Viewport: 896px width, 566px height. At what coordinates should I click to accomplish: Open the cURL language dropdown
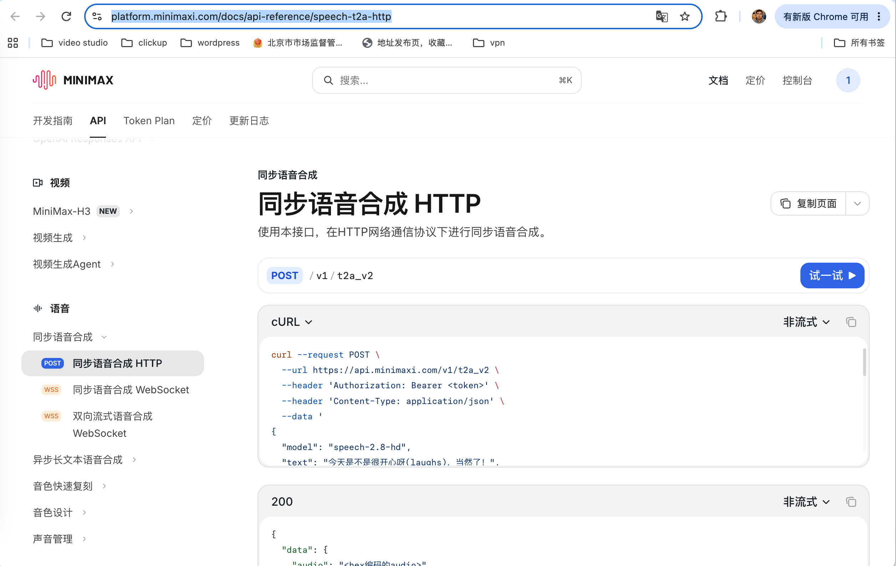click(292, 322)
